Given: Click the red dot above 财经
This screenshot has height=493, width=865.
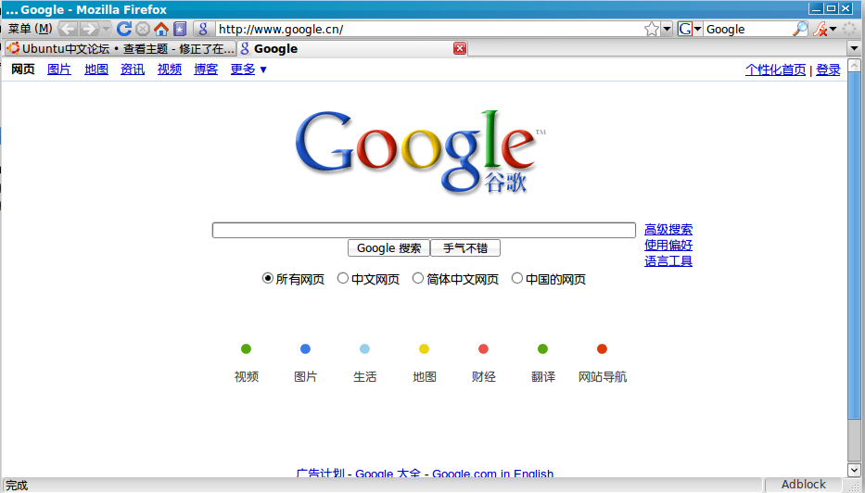Looking at the screenshot, I should coord(483,348).
